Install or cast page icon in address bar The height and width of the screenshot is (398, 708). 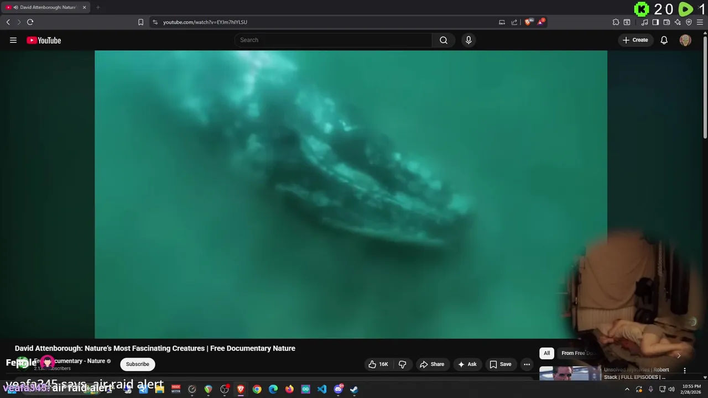coord(502,22)
